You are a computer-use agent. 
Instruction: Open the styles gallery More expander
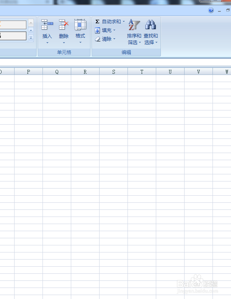31,38
